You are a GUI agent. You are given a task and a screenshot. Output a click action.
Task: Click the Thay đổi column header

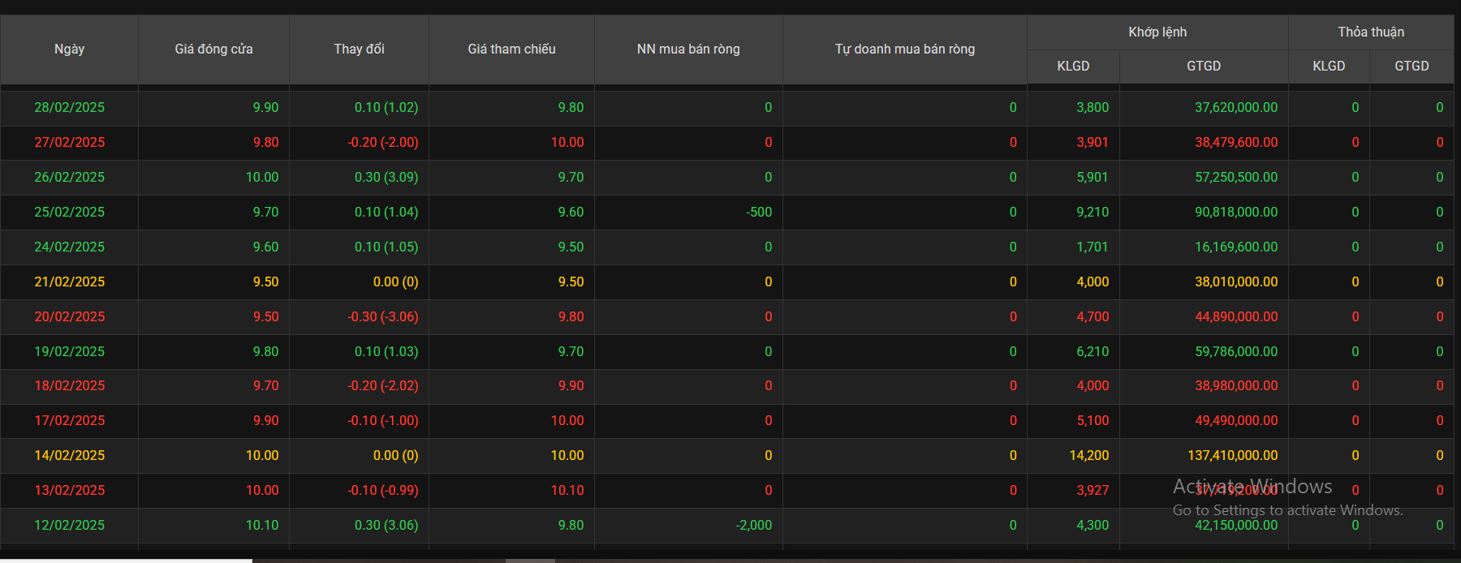[359, 49]
